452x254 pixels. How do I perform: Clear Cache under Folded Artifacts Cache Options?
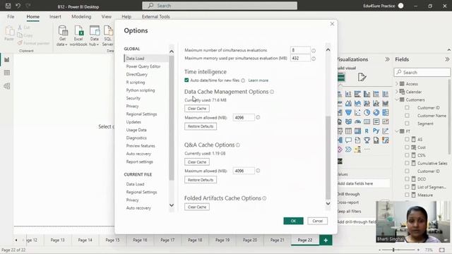point(197,207)
